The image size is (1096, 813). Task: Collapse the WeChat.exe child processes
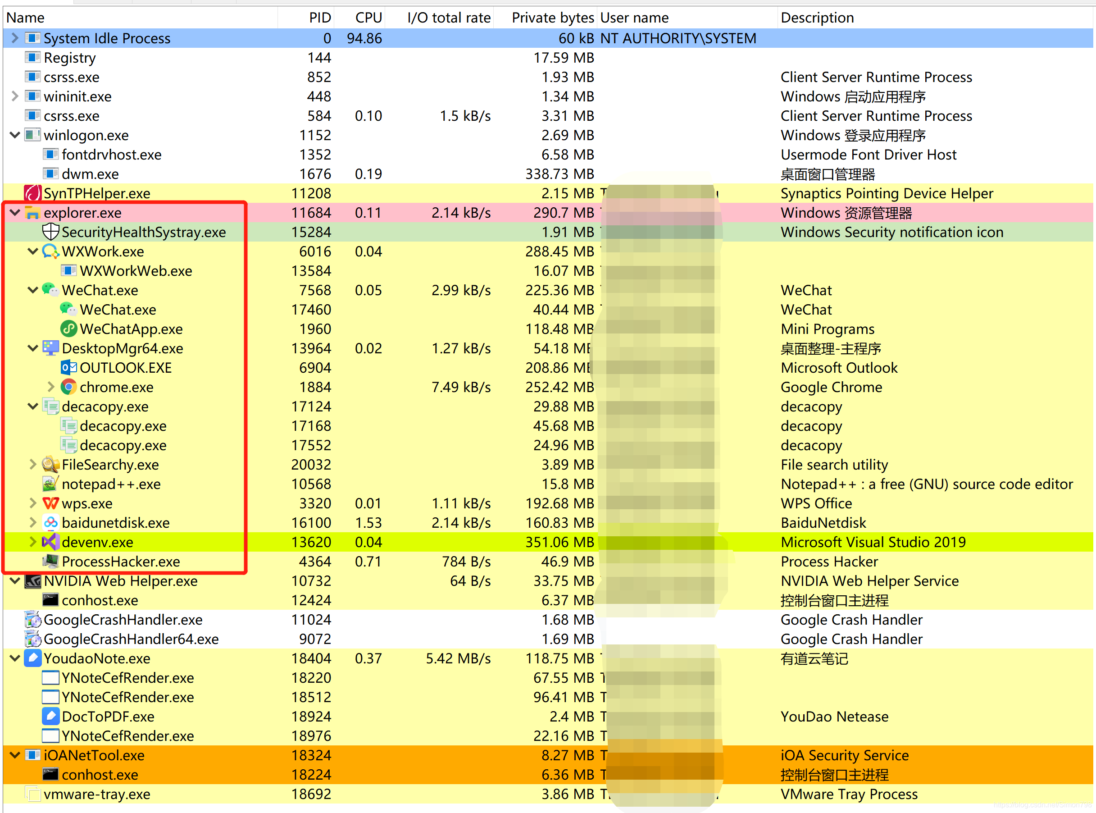point(33,290)
